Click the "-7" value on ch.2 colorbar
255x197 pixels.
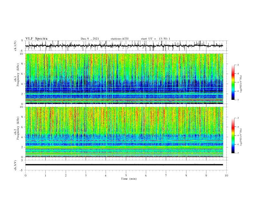[x=238, y=153]
